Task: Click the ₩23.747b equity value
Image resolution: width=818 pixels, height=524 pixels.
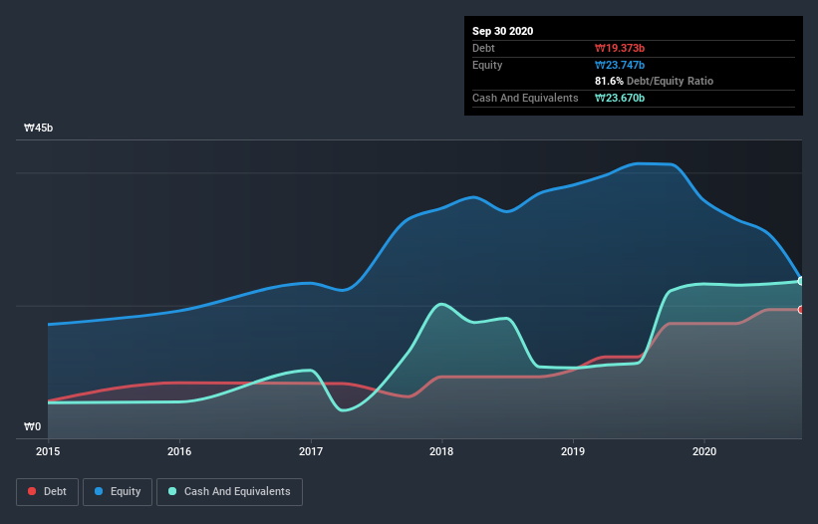Action: click(x=620, y=65)
